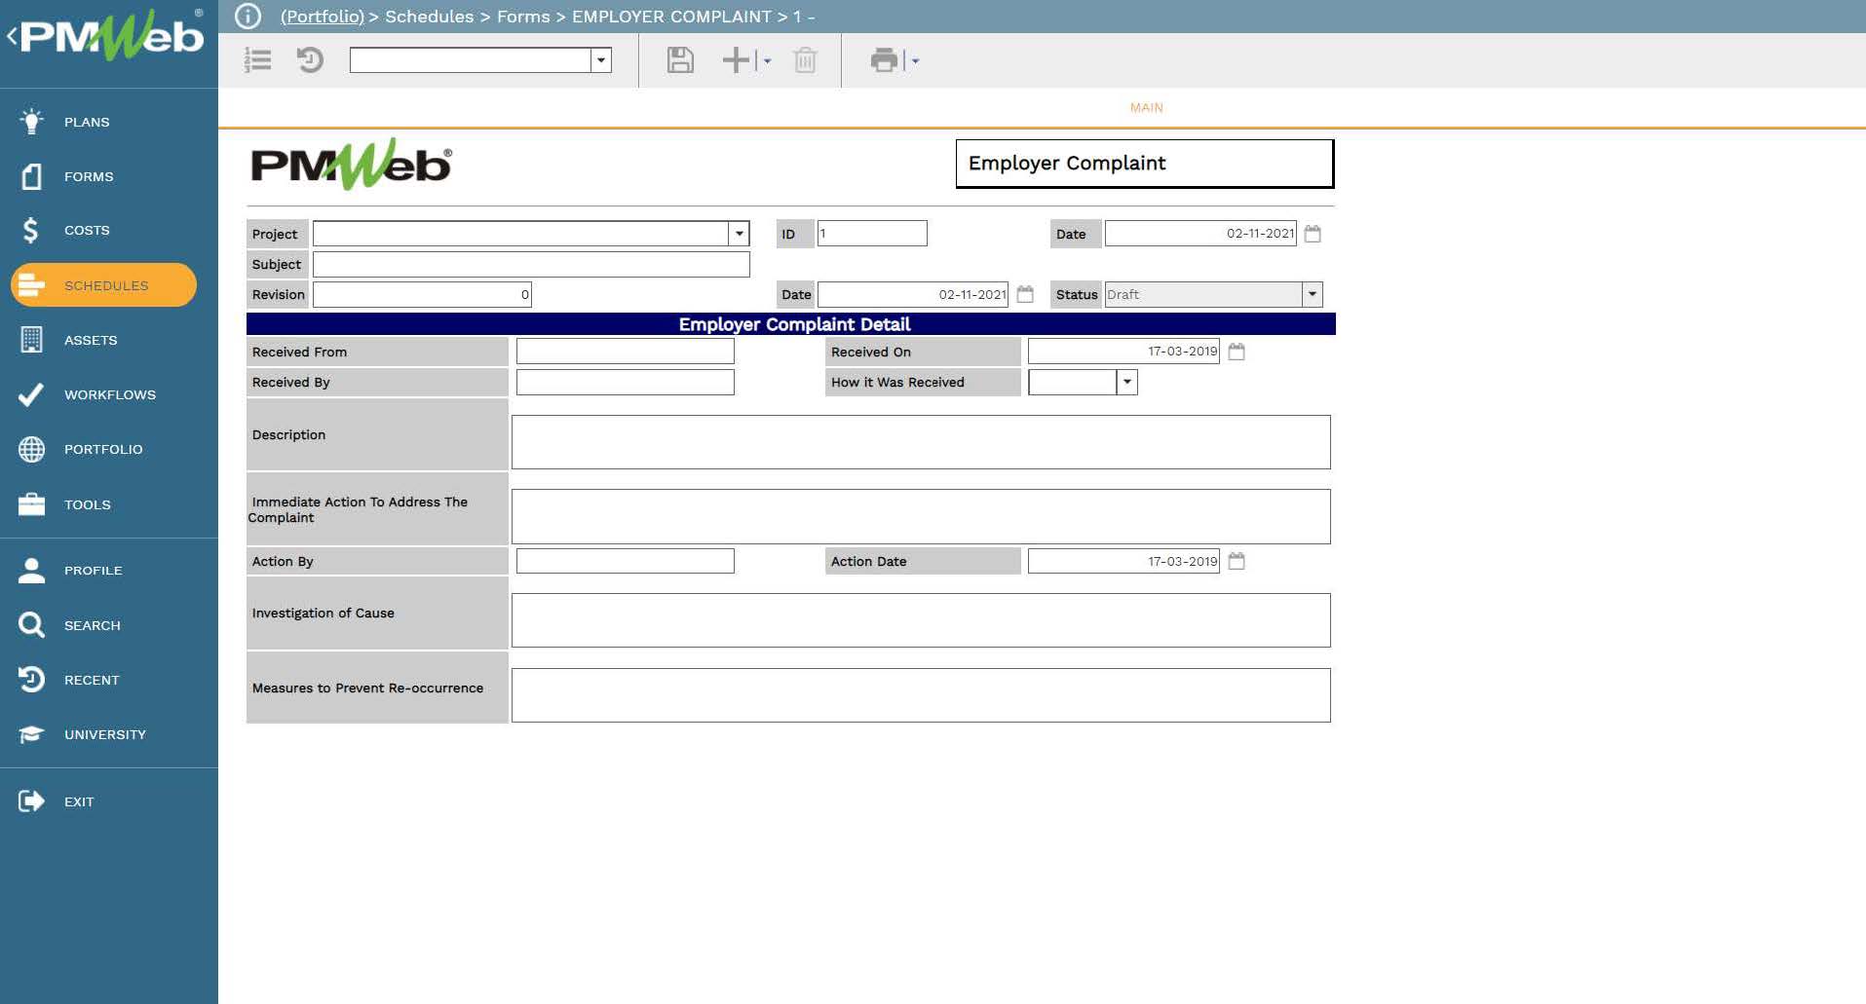Open calendar for top Date field
The width and height of the screenshot is (1866, 1004).
(1313, 234)
